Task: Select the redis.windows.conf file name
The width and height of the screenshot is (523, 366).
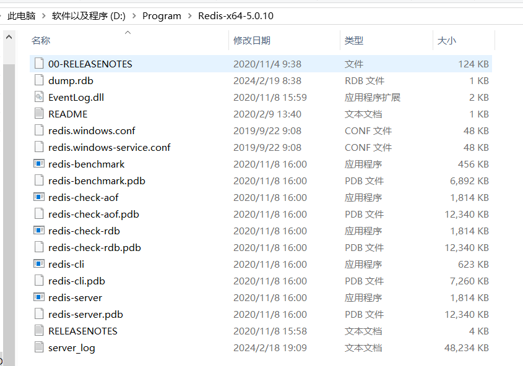Action: (x=92, y=130)
